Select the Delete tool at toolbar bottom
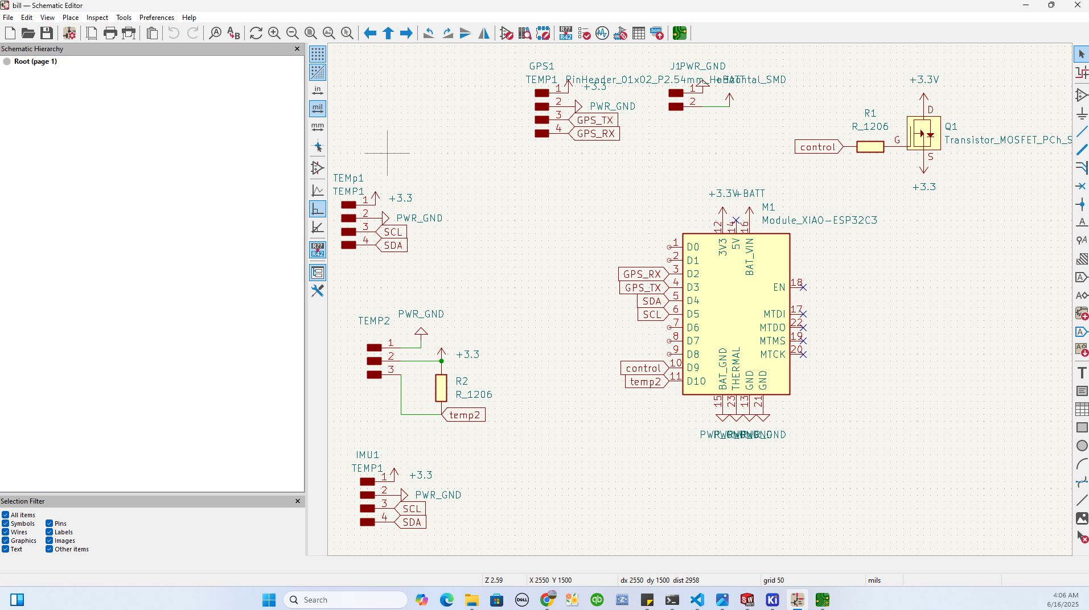 (1082, 537)
